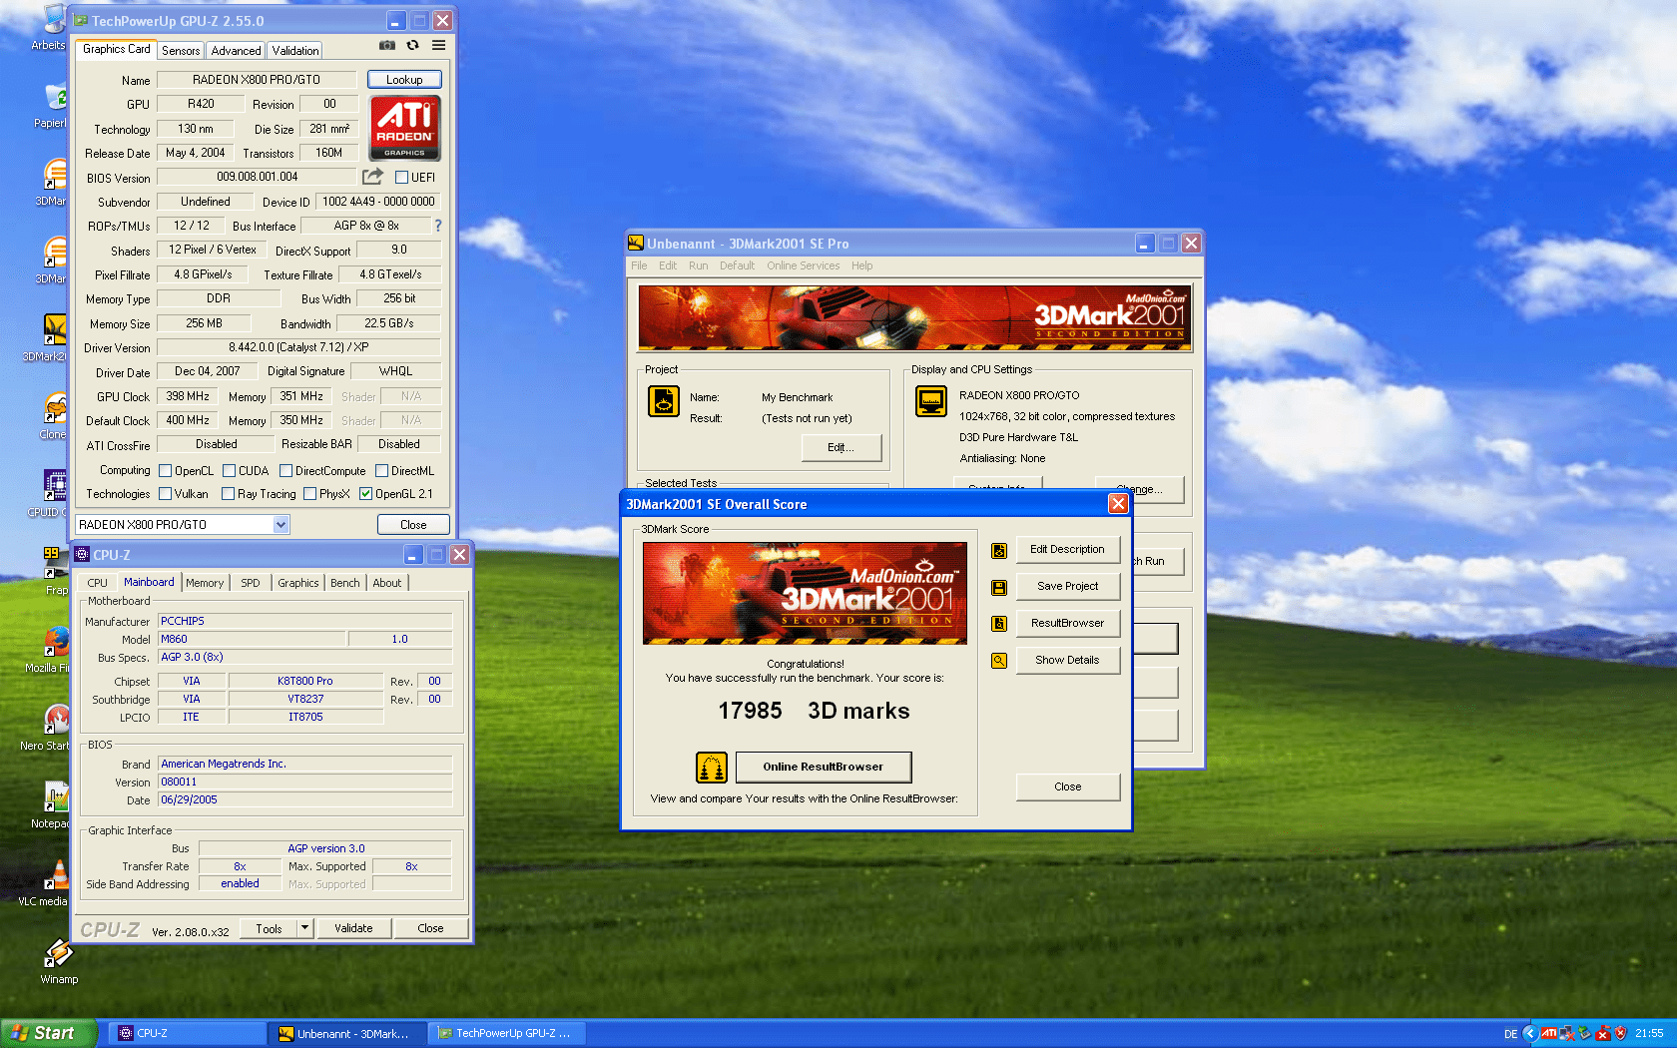Select the Notepad desktop icon
The height and width of the screenshot is (1048, 1677).
pos(52,804)
